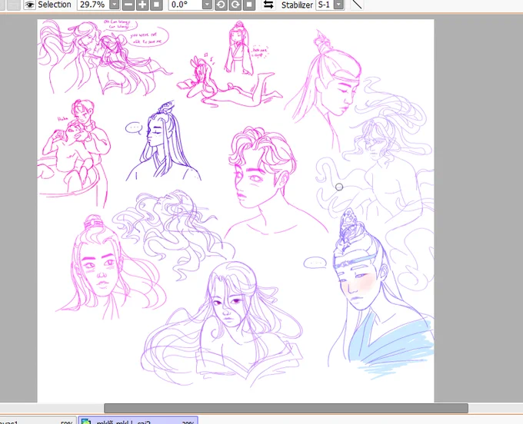Toggle the Selection visibility eye icon
Screen dimensions: 523x424
point(29,5)
